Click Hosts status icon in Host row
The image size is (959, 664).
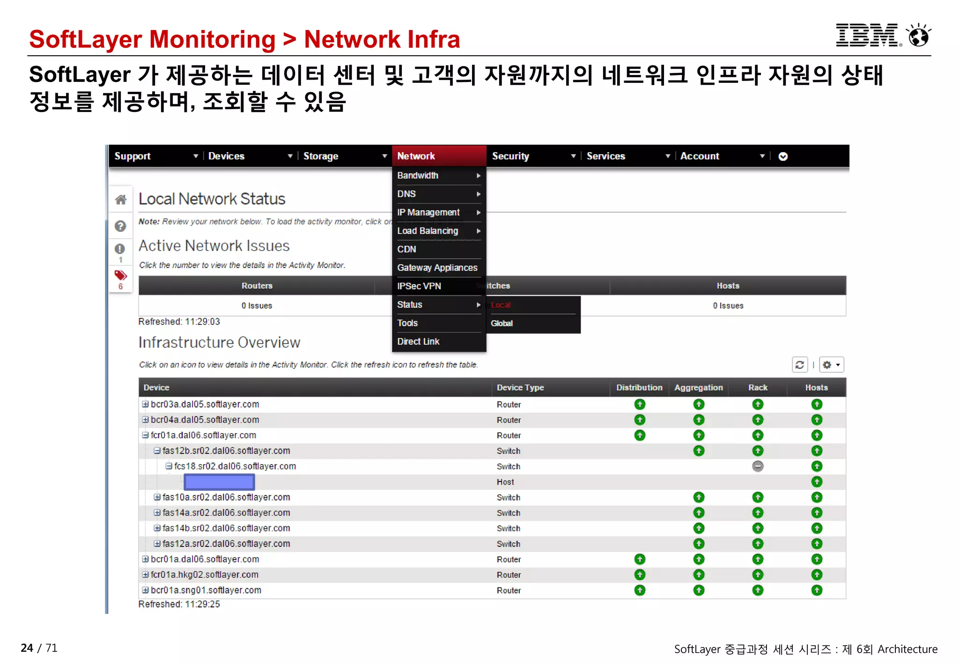[x=817, y=482]
